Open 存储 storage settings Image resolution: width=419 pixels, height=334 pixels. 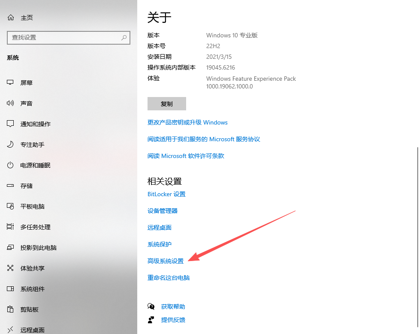point(27,186)
